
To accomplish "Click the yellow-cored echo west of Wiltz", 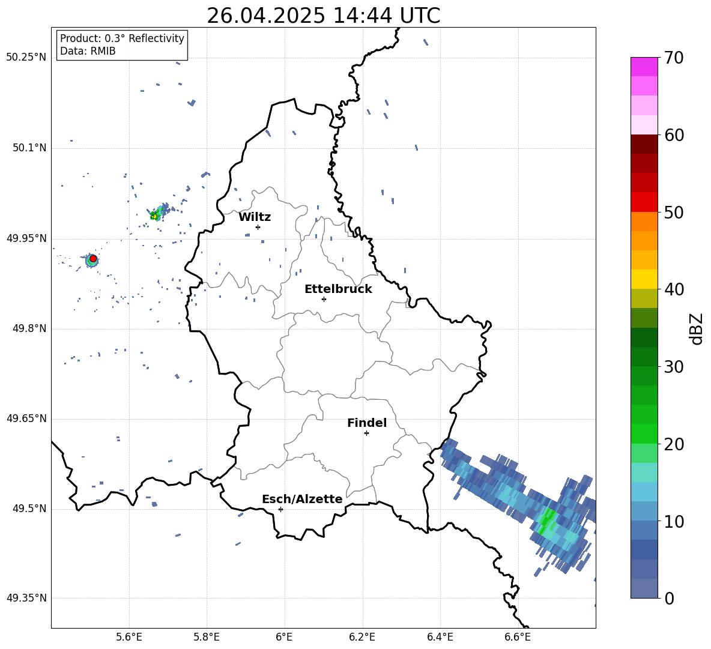I will 155,216.
